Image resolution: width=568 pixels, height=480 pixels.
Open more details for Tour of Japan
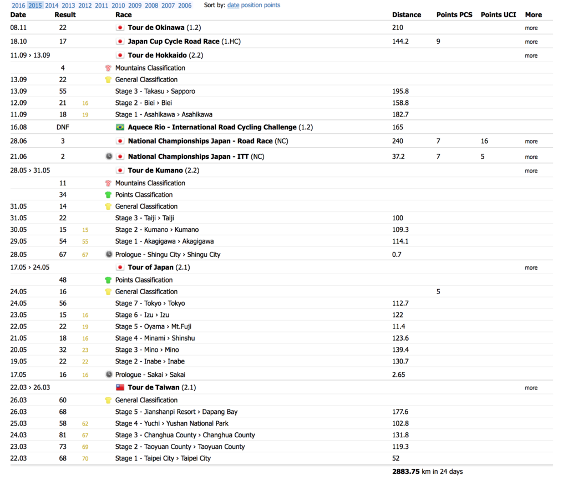(531, 267)
